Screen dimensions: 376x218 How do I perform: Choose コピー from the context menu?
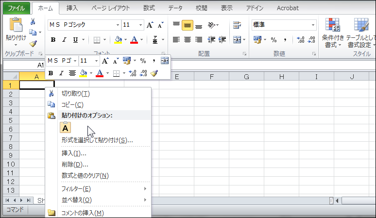[x=72, y=104]
